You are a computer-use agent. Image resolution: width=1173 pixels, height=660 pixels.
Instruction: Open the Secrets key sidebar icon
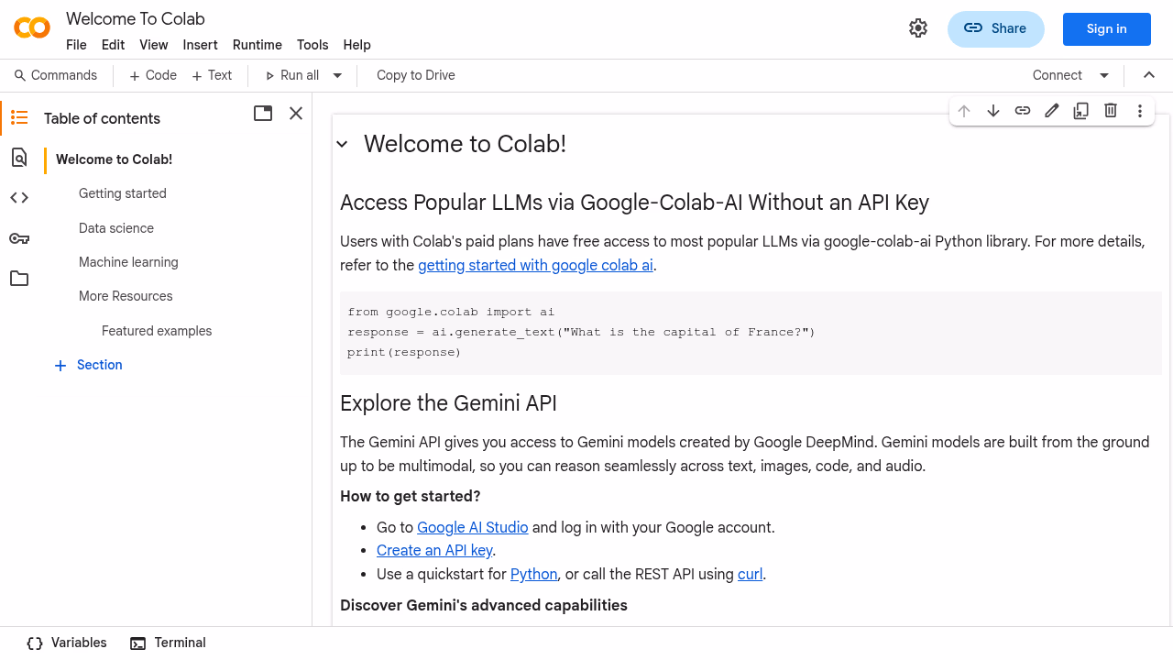pyautogui.click(x=19, y=238)
